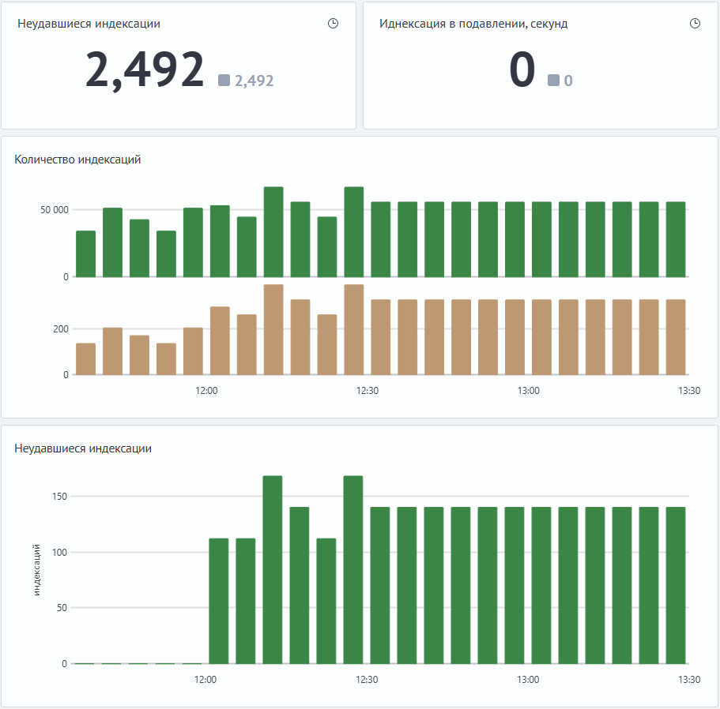Click the top card title Неудавшиеся индексации
The width and height of the screenshot is (720, 709).
89,24
